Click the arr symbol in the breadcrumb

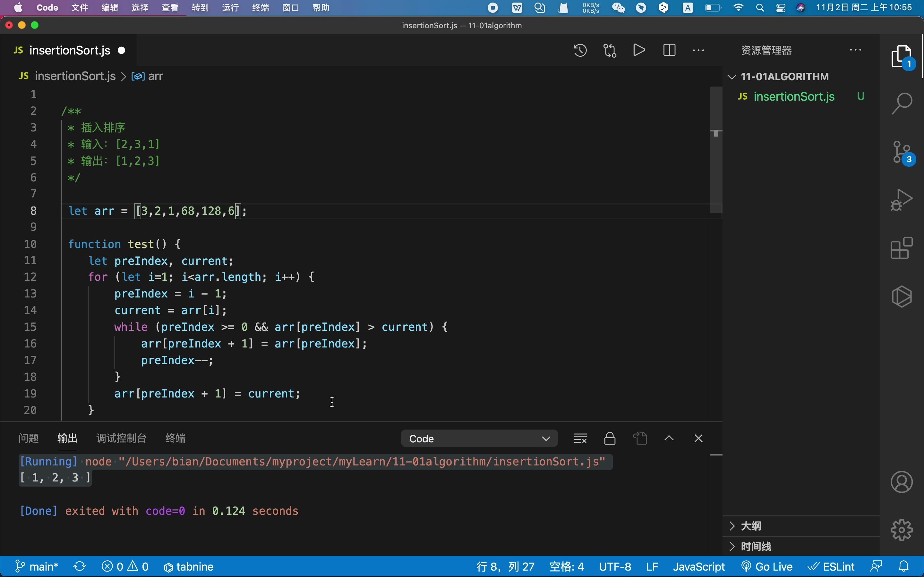coord(147,76)
